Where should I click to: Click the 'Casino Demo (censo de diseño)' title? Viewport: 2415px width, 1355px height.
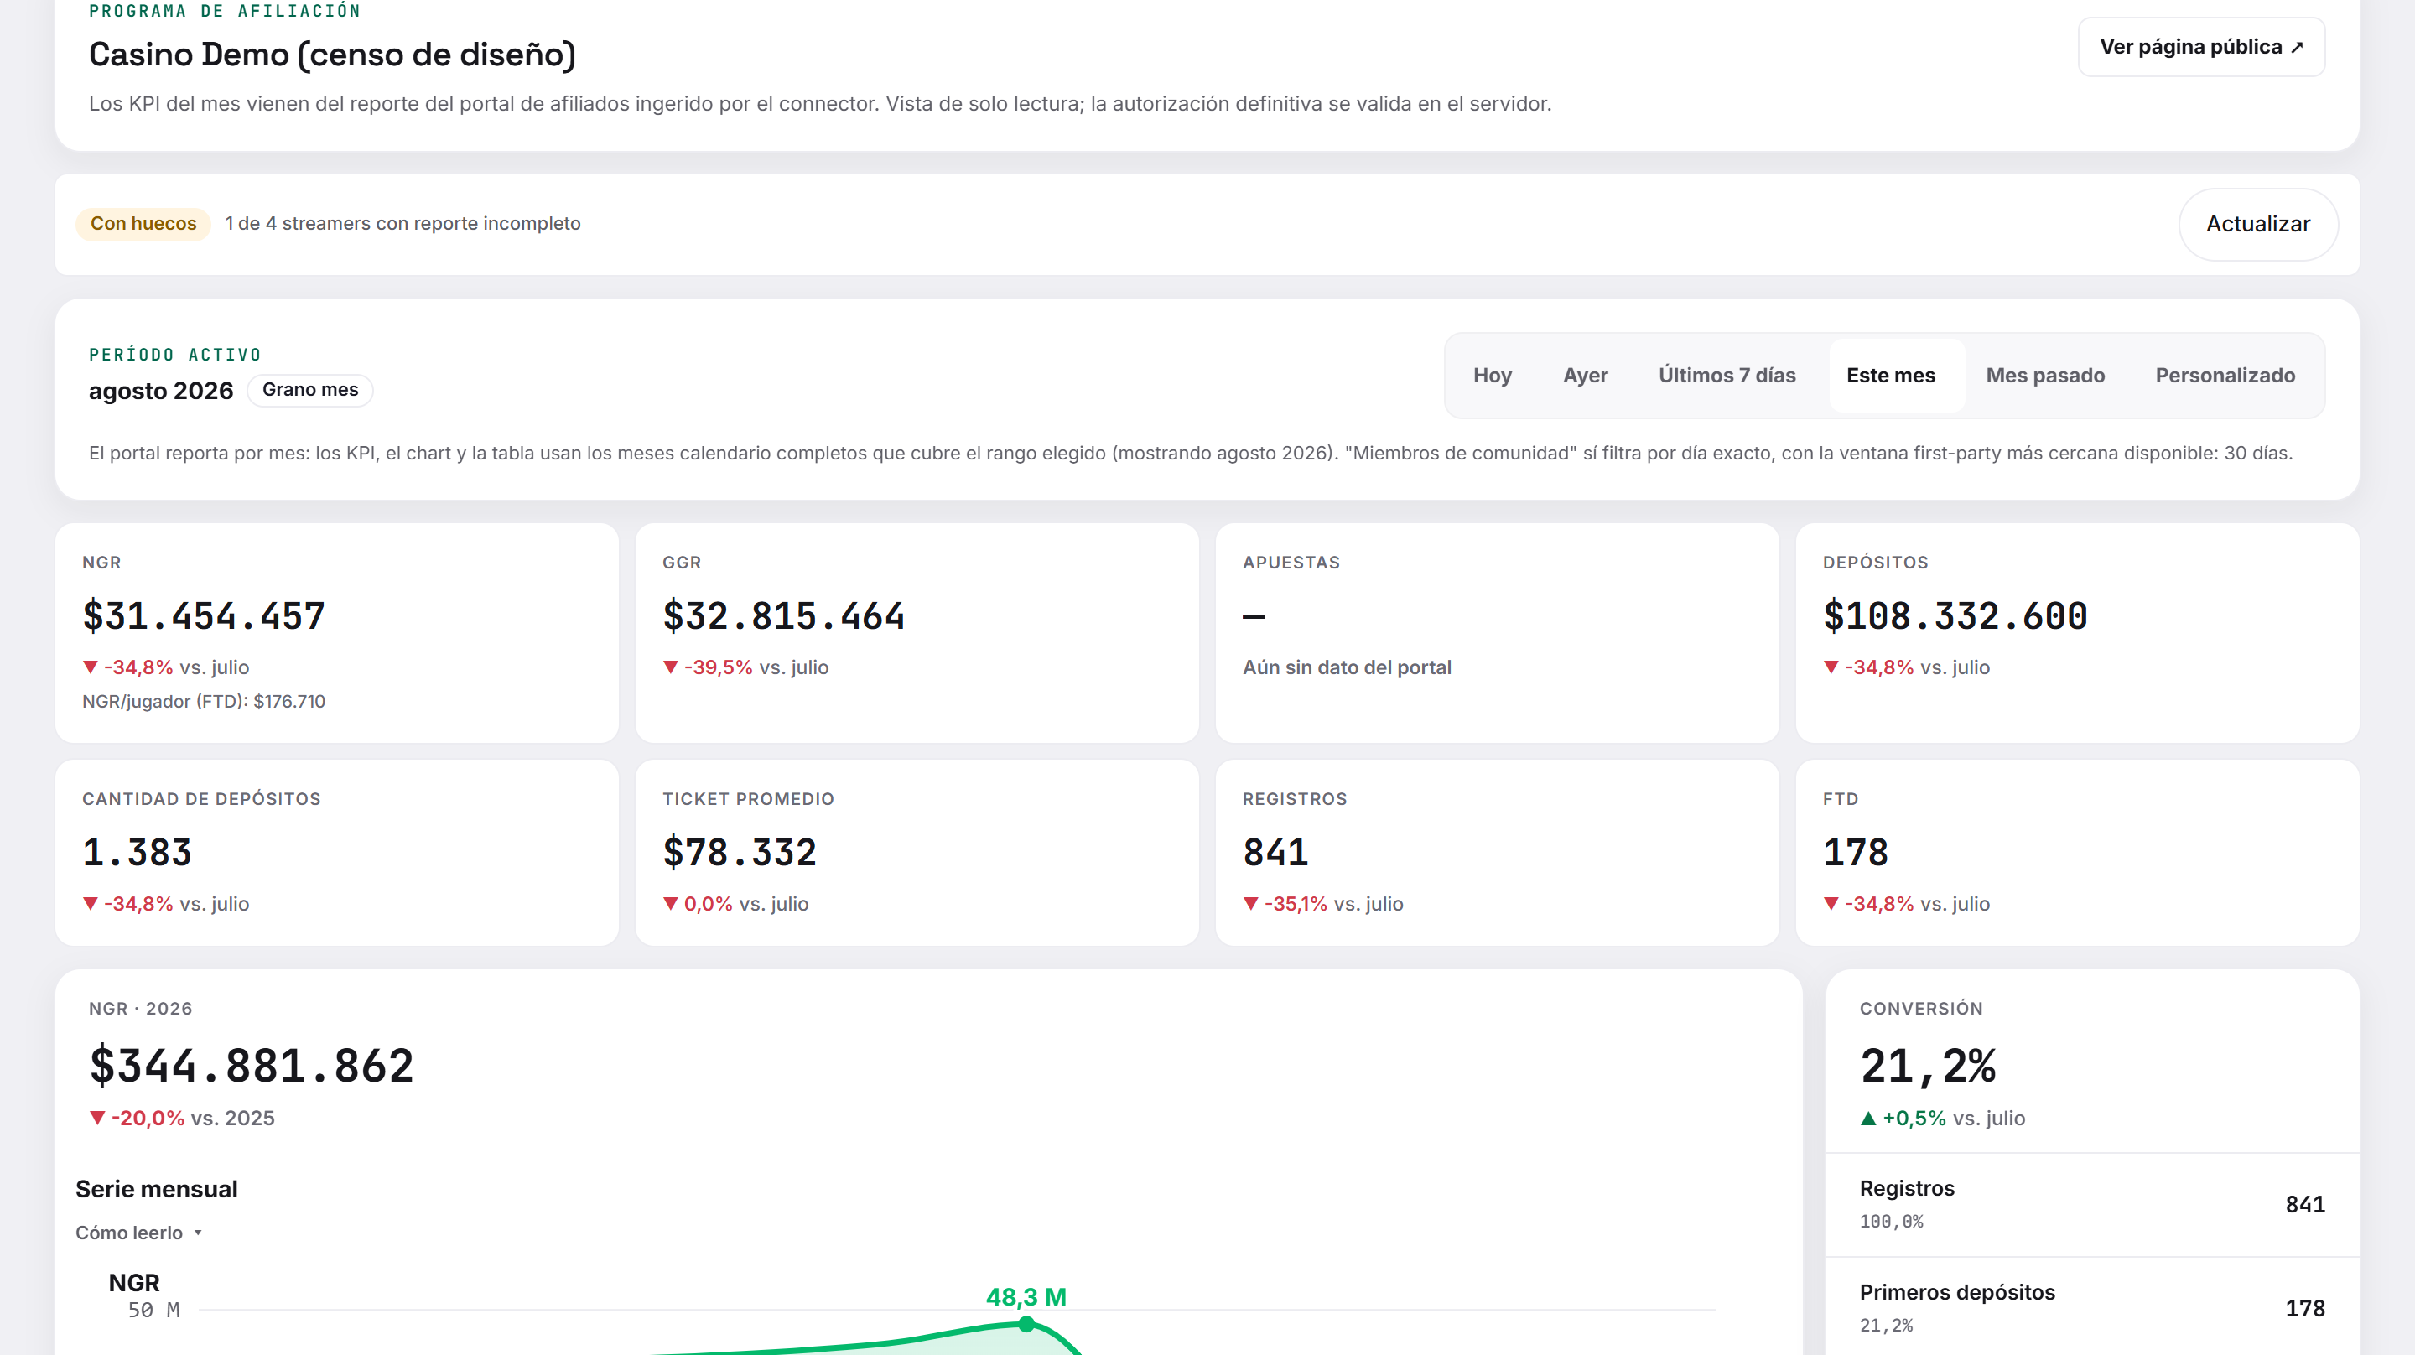[x=332, y=55]
